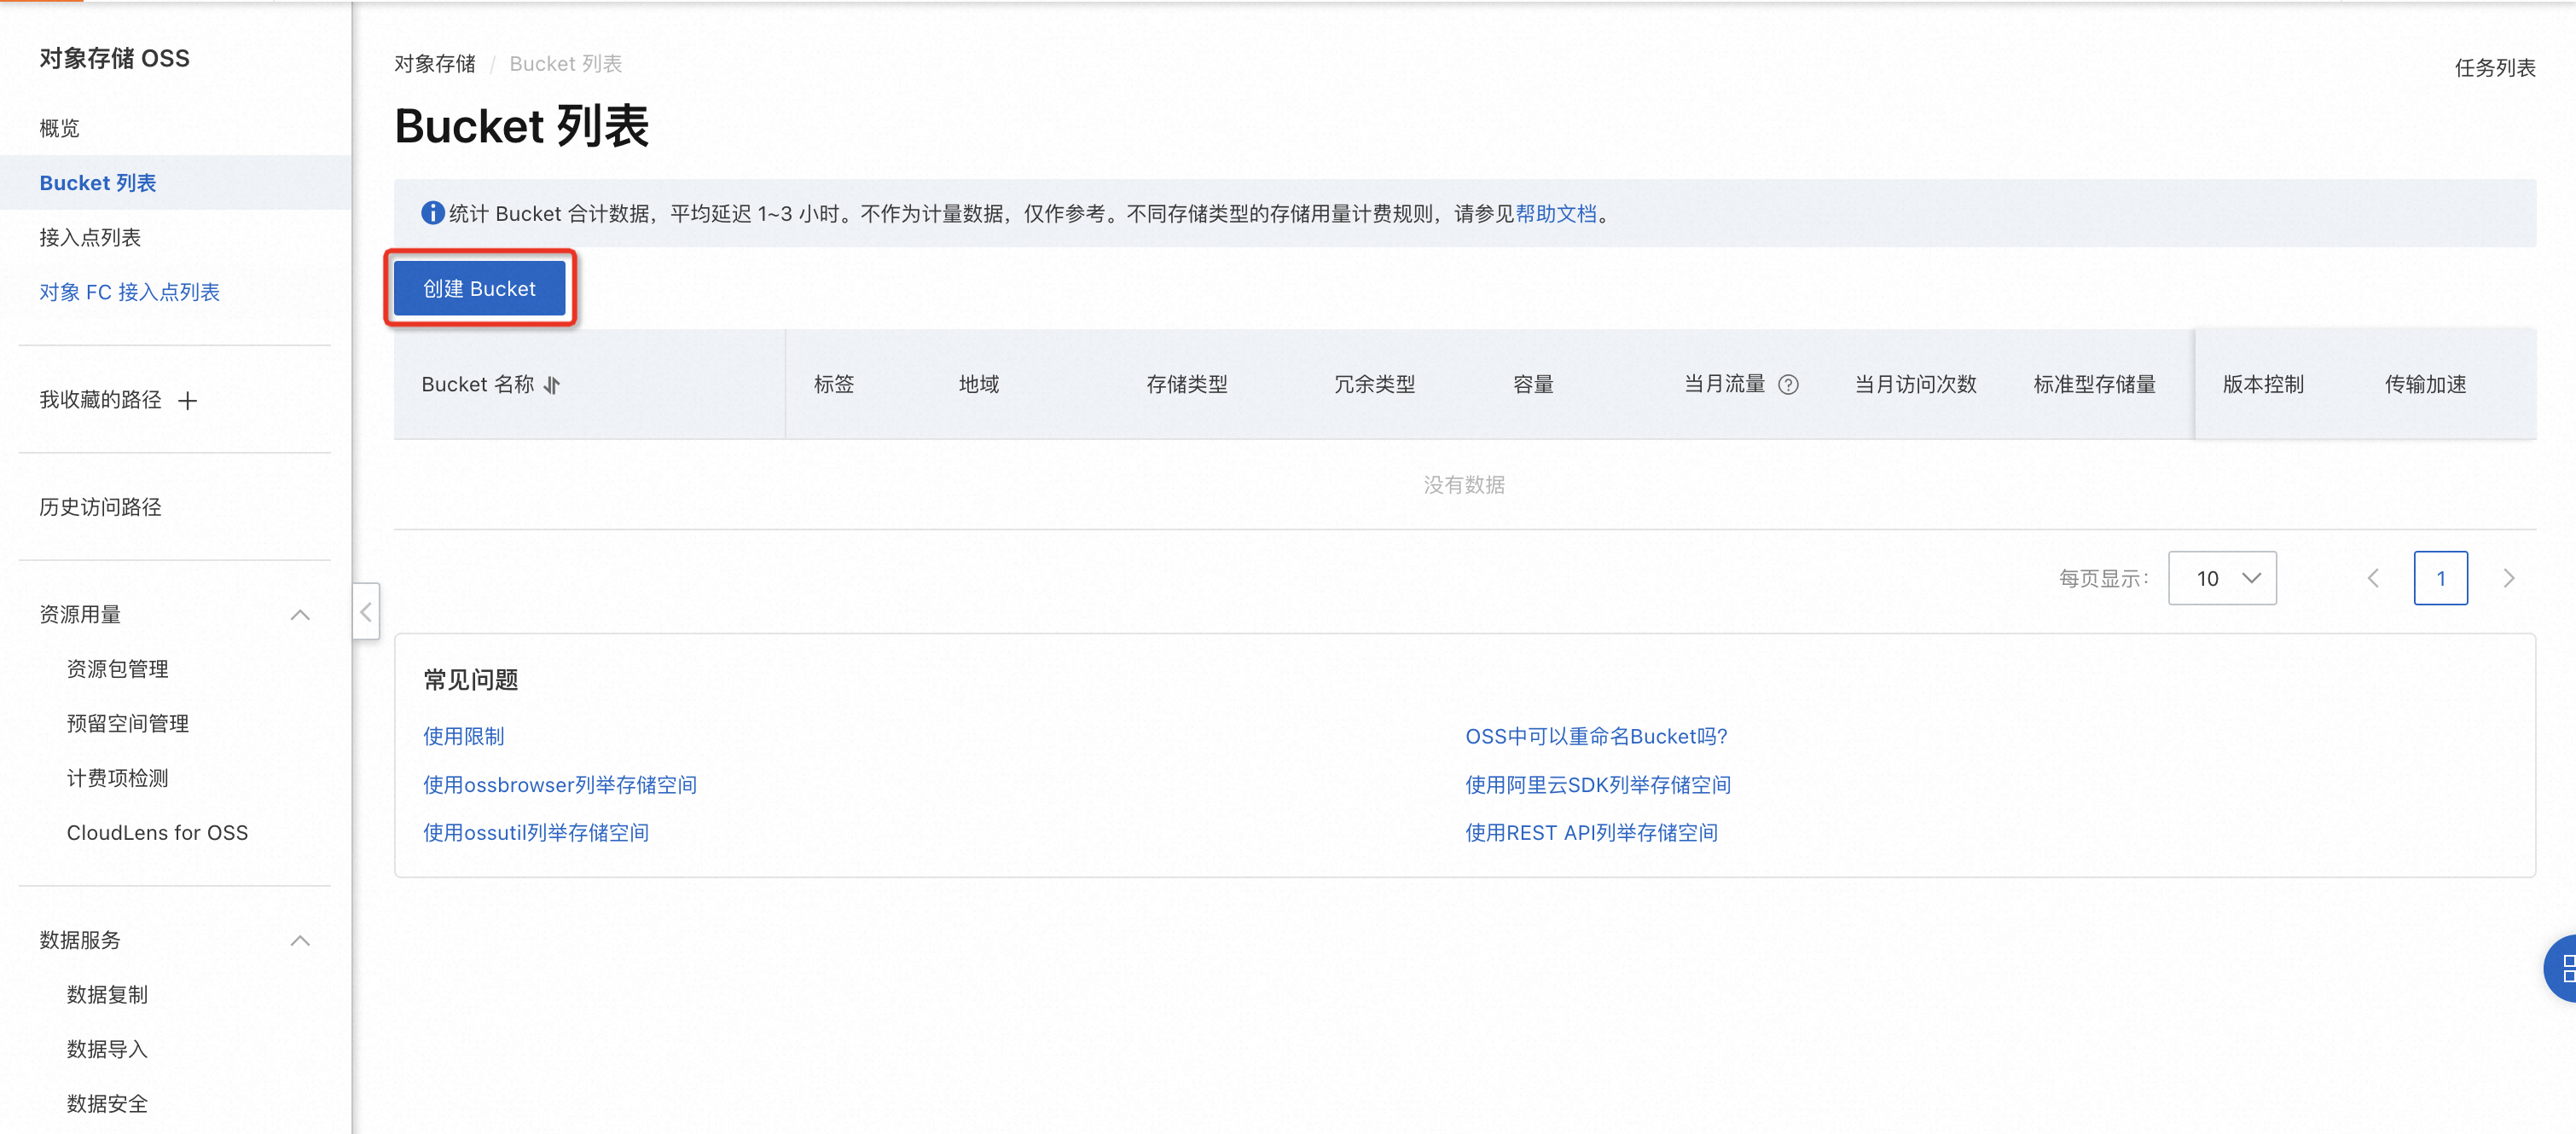Sort by Bucket 名称 column sort icon
This screenshot has height=1134, width=2576.
point(552,385)
